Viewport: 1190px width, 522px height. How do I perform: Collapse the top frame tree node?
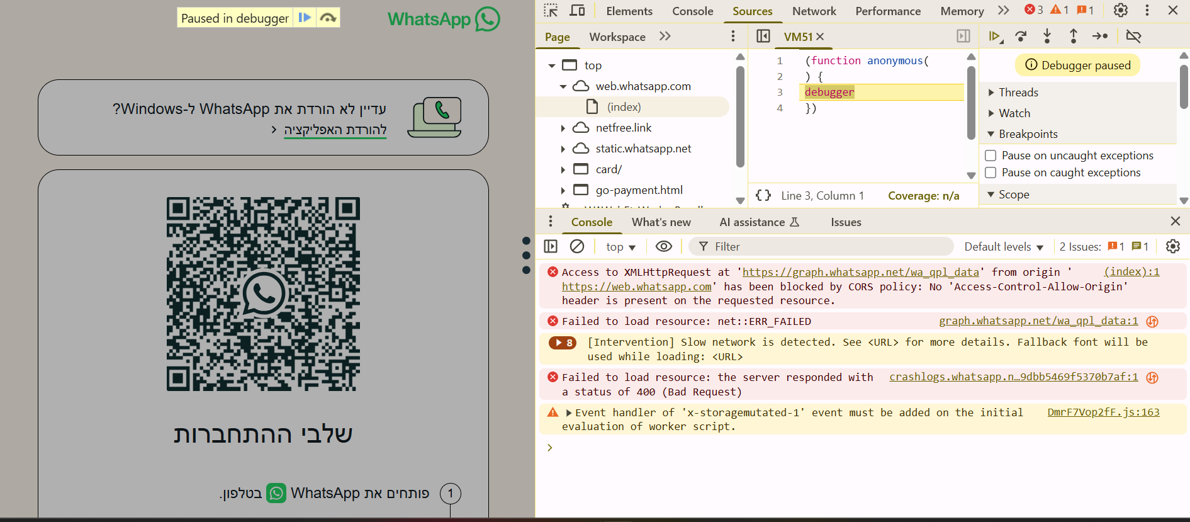coord(552,65)
